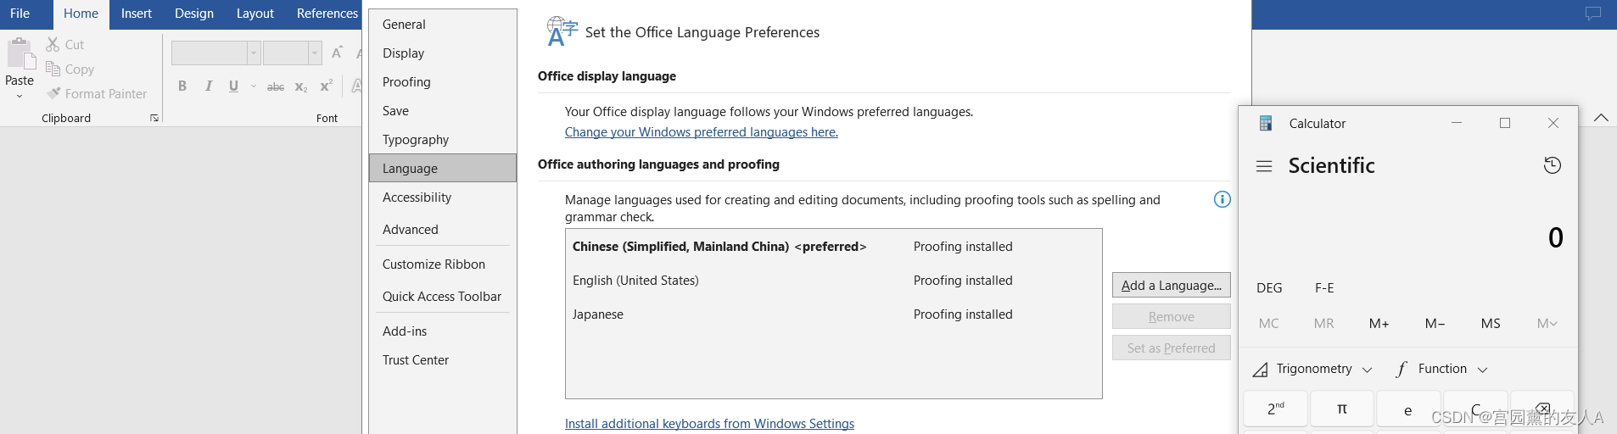Apply Subscript formatting

tap(301, 86)
